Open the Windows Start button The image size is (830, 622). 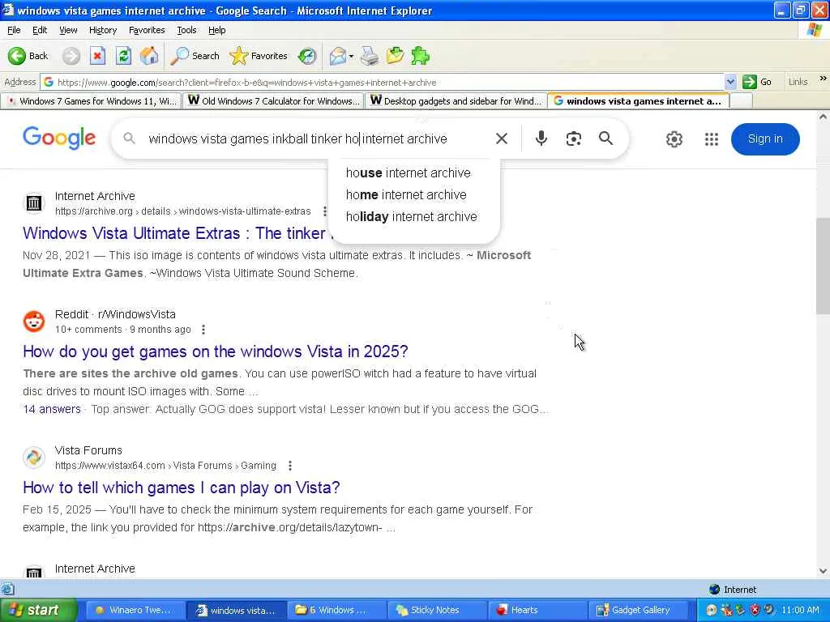38,610
